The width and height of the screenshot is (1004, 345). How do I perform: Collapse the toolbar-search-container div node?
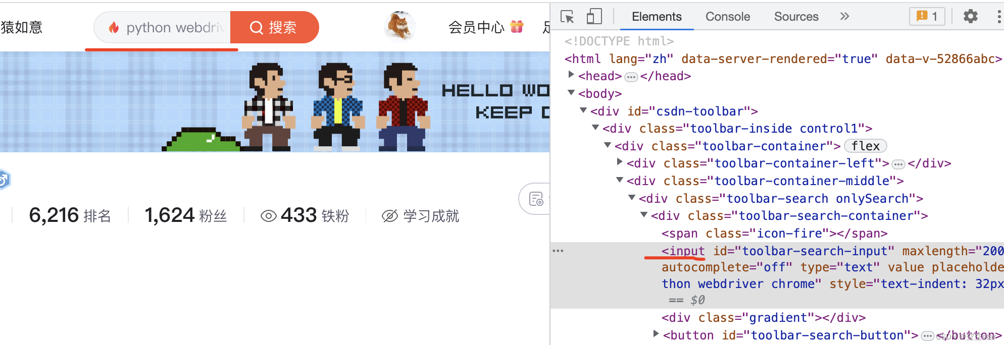click(x=644, y=215)
